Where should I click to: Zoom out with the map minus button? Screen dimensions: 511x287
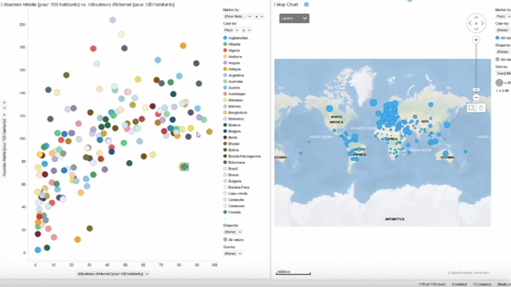[476, 97]
